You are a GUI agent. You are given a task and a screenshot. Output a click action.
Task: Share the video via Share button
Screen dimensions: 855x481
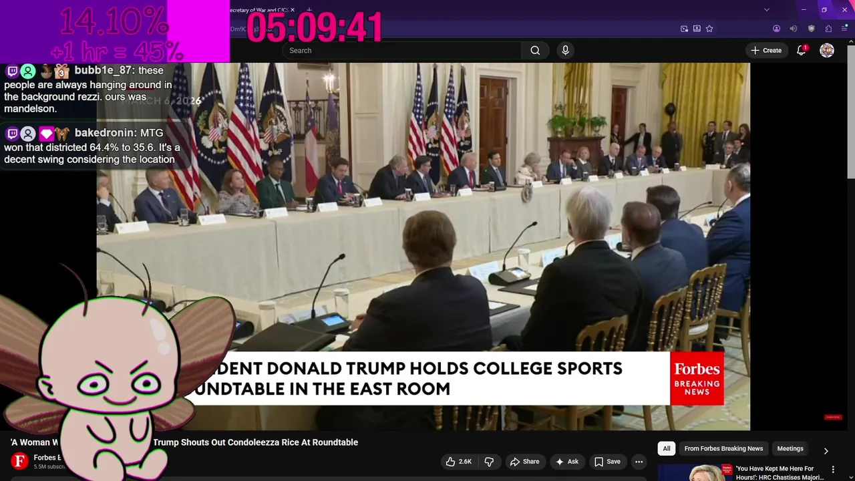[524, 462]
